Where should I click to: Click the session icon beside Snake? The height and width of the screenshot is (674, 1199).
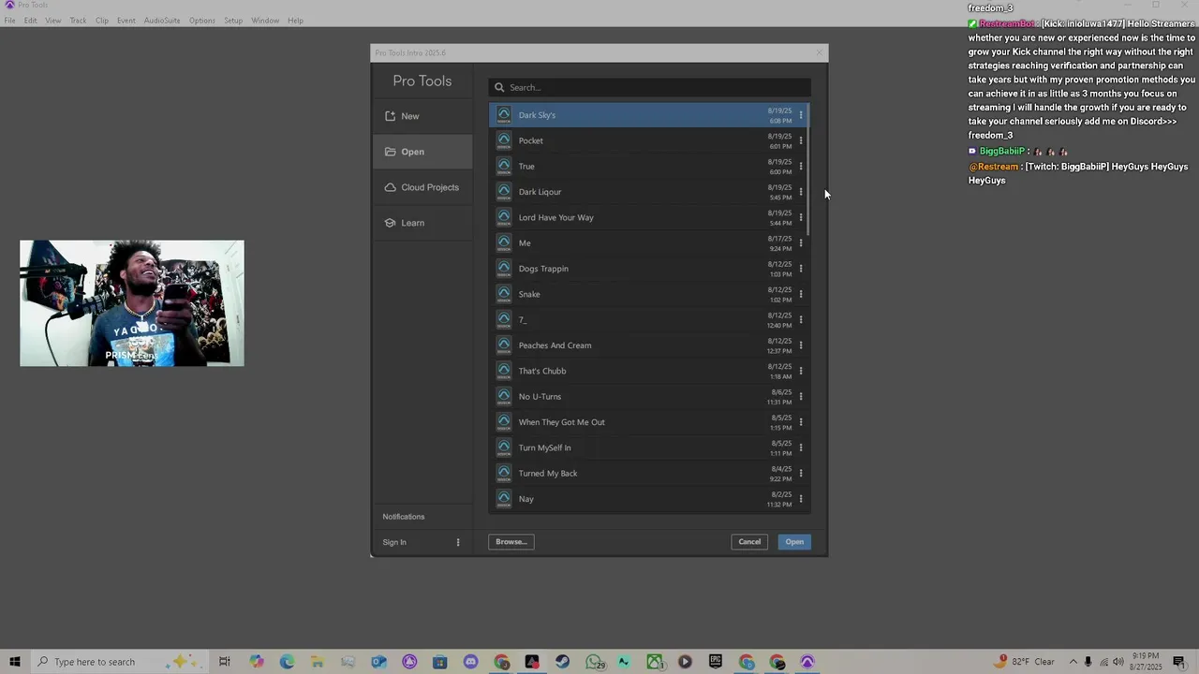click(x=504, y=294)
